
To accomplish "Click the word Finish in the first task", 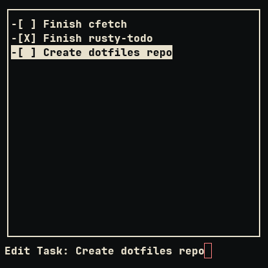I will [x=63, y=24].
